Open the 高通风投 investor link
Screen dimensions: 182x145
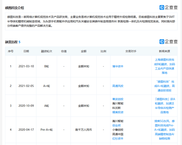[118, 86]
